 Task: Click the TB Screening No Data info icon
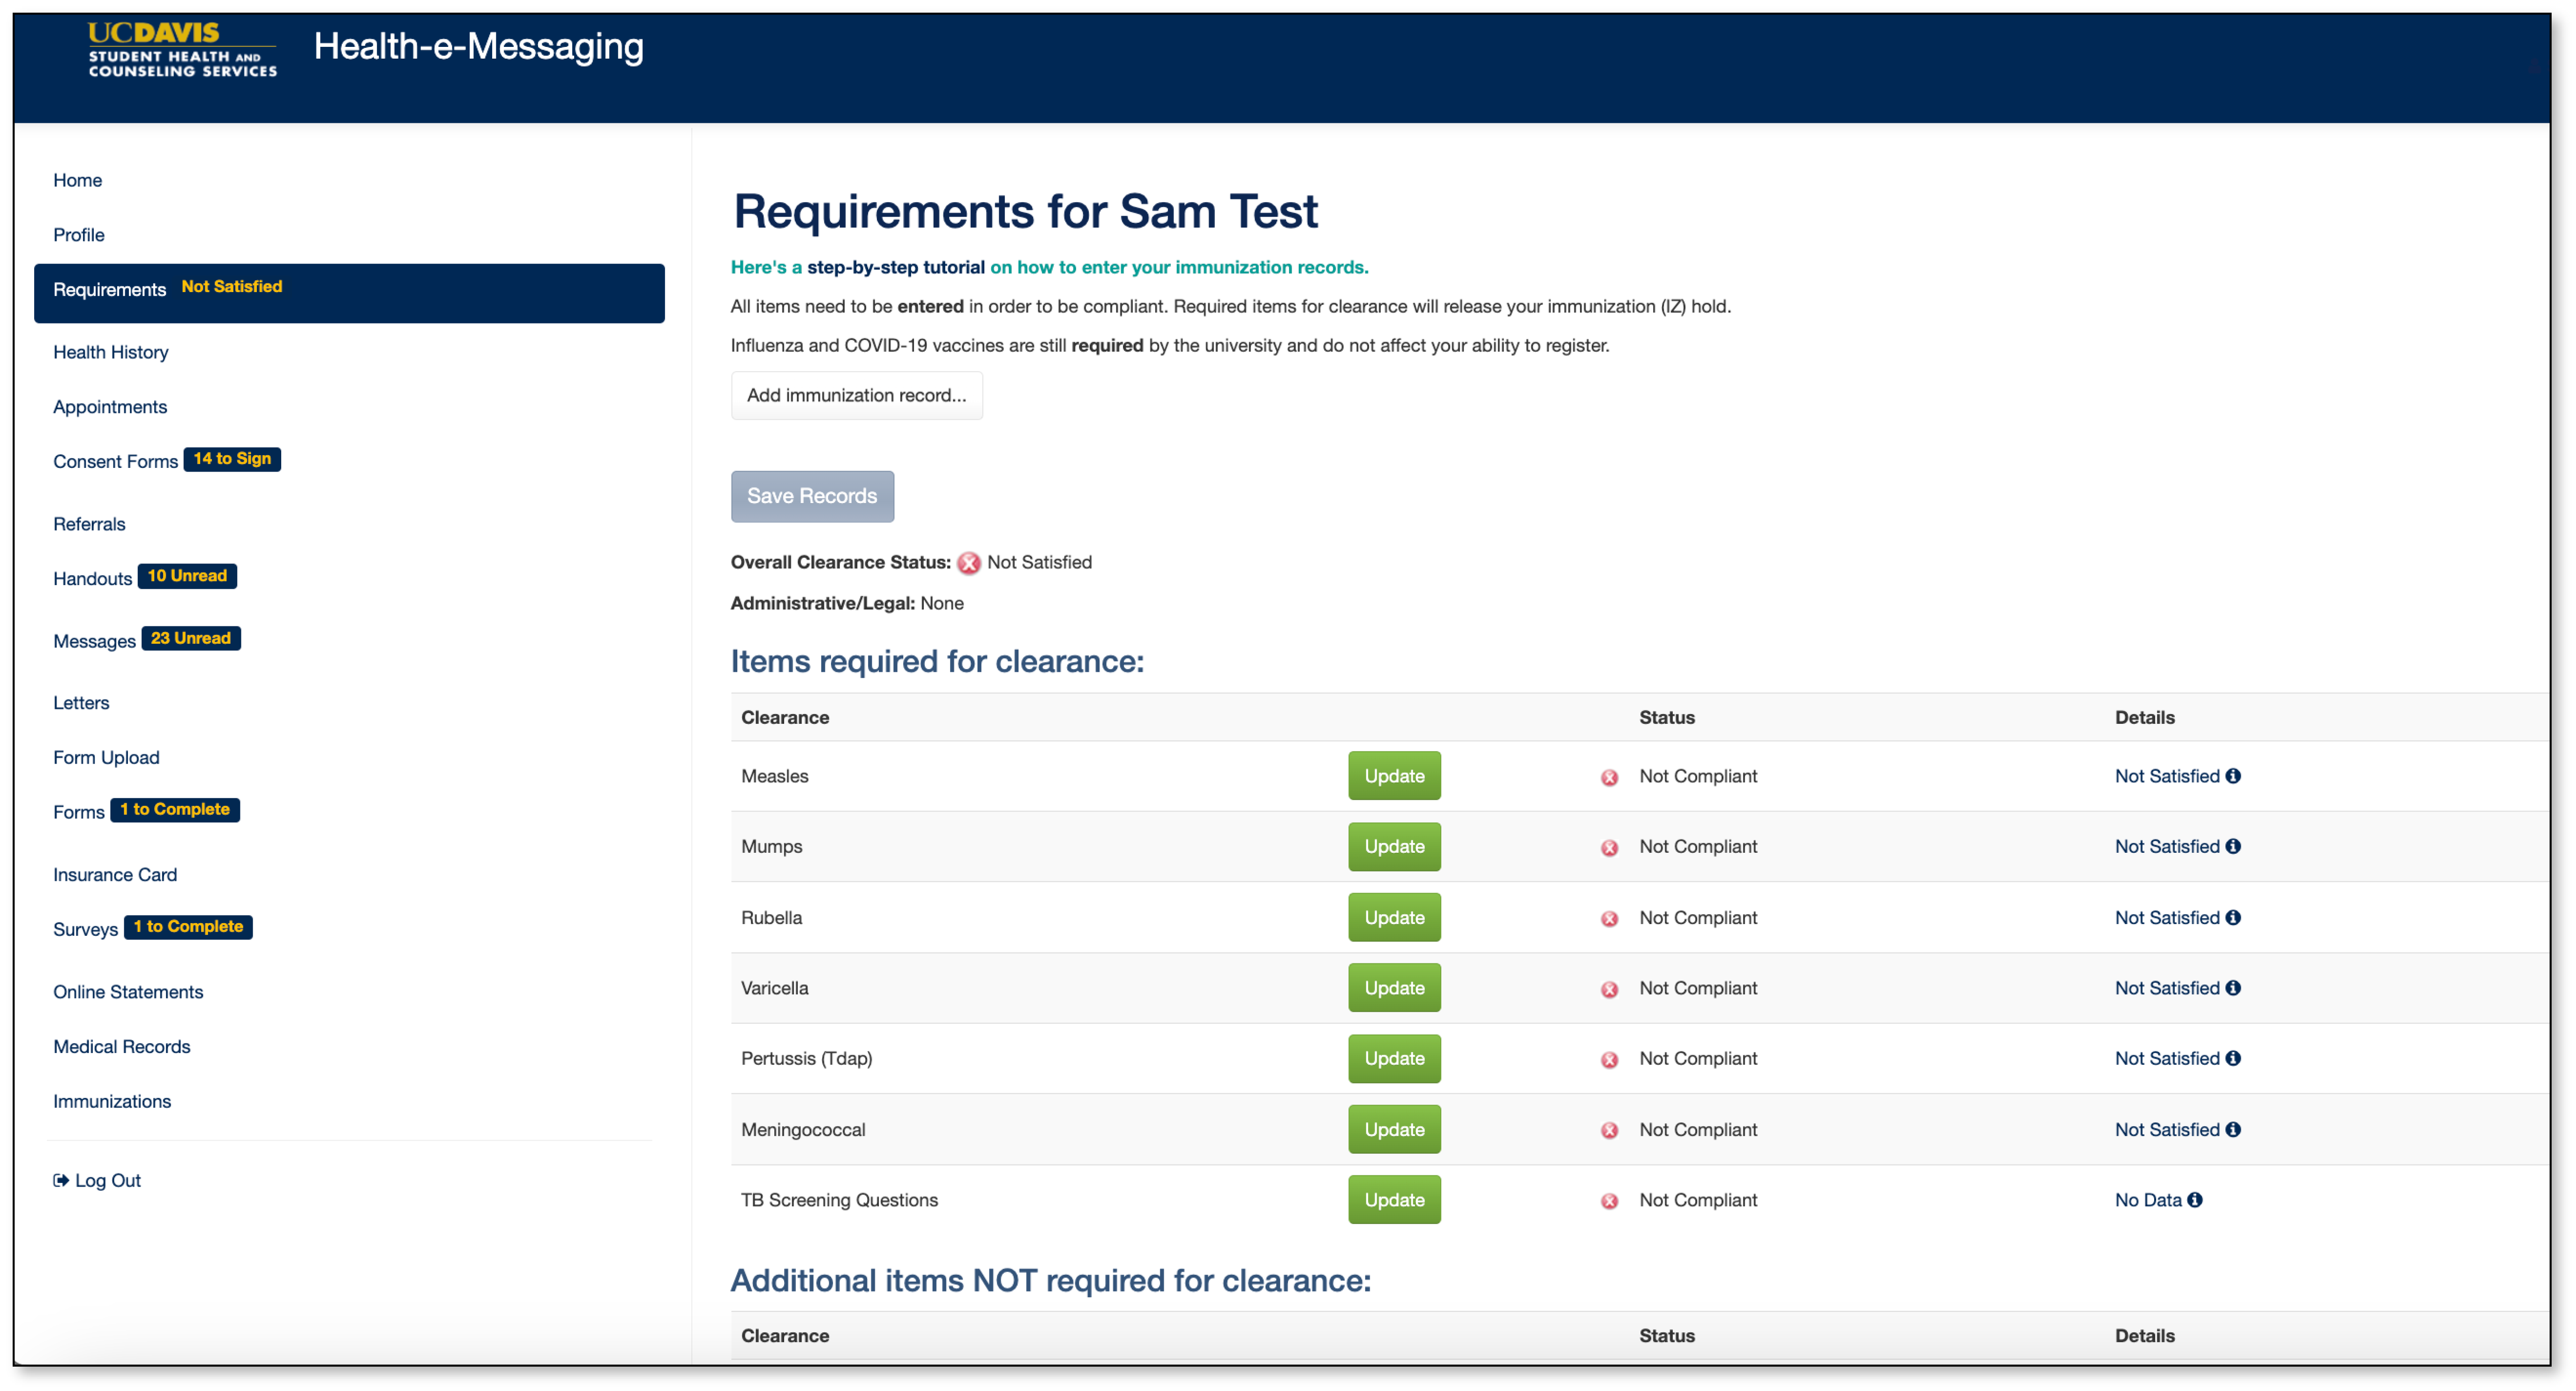point(2194,1200)
